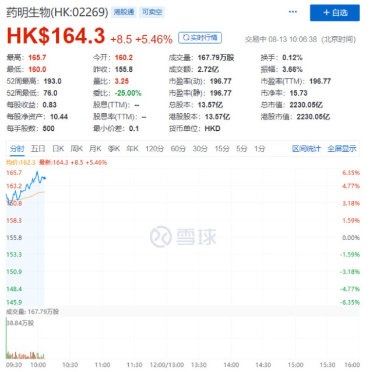The image size is (373, 372).
Task: Switch to the 分时 chart tab
Action: click(x=17, y=148)
